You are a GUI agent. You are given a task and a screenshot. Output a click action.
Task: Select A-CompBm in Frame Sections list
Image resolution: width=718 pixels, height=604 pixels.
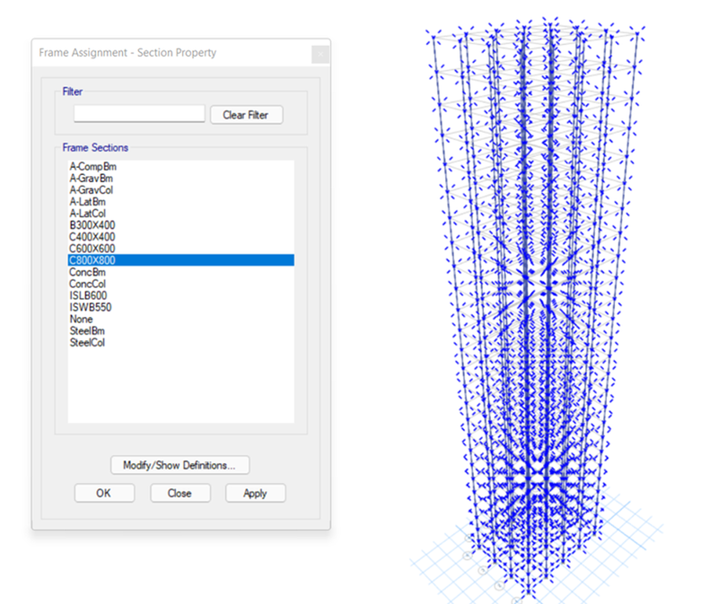[181, 166]
